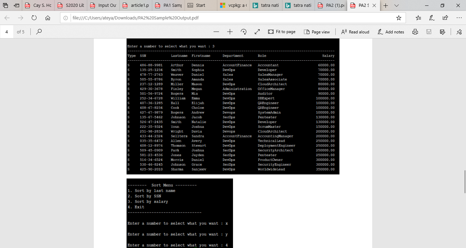Toggle the Page view layout

(317, 32)
